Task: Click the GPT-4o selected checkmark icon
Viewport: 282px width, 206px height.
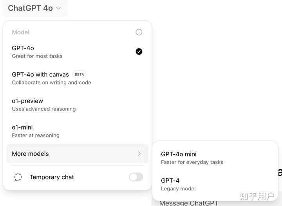Action: 139,51
